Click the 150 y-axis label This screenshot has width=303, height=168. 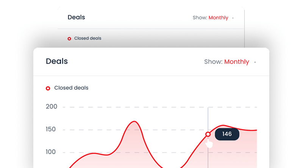(x=52, y=129)
